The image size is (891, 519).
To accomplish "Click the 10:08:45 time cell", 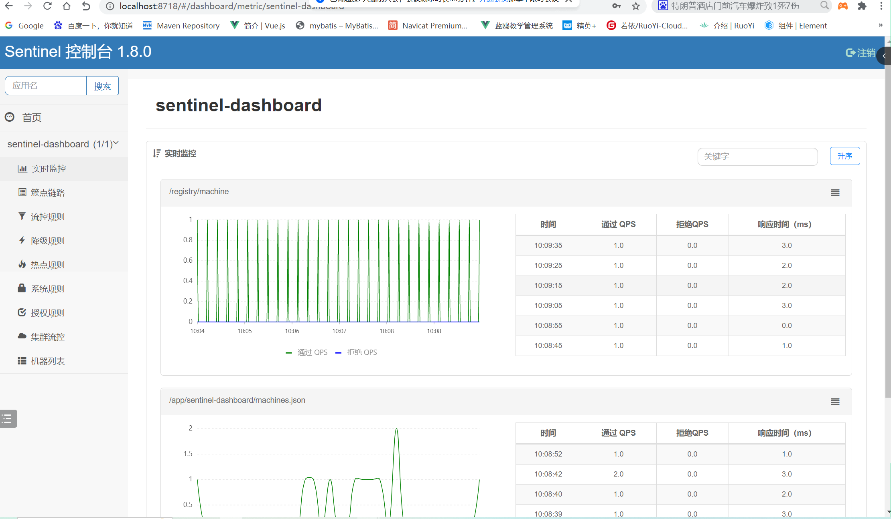I will pyautogui.click(x=548, y=346).
